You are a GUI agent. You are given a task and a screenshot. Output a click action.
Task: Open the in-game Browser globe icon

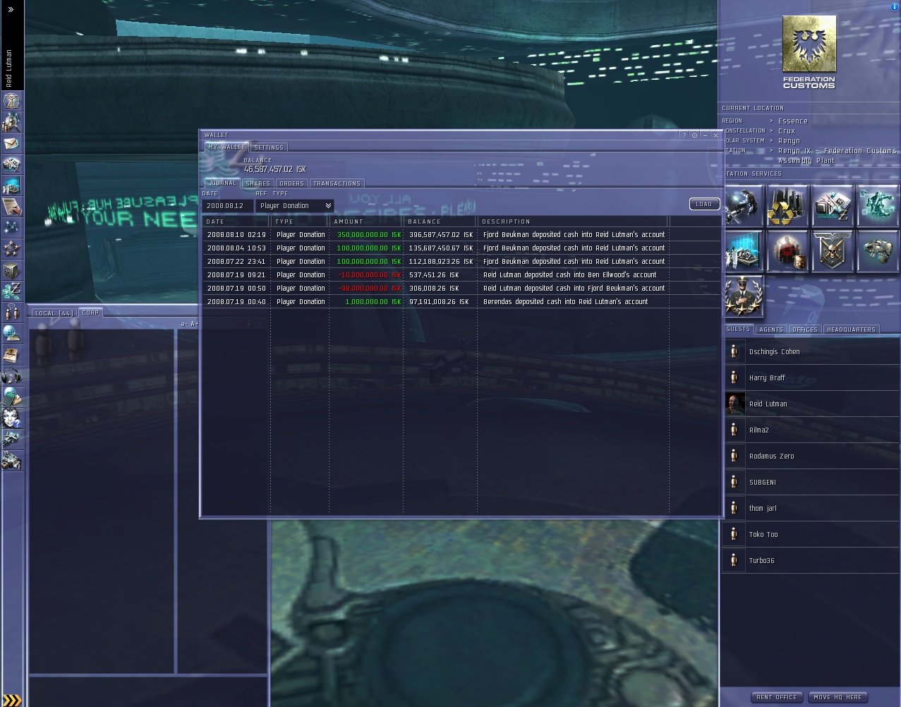pos(12,334)
